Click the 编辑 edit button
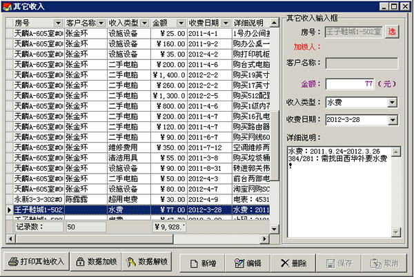This screenshot has width=414, height=277. [247, 263]
